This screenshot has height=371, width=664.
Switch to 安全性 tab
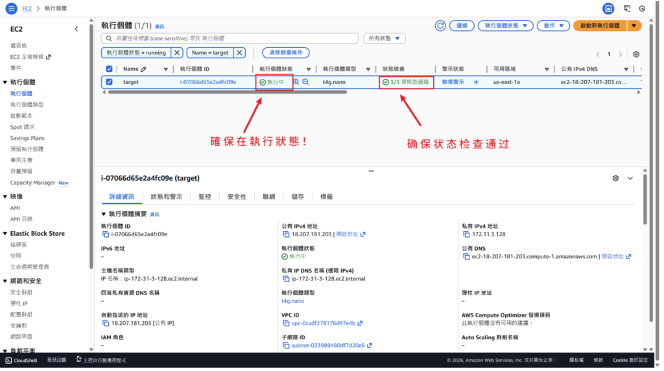coord(237,197)
